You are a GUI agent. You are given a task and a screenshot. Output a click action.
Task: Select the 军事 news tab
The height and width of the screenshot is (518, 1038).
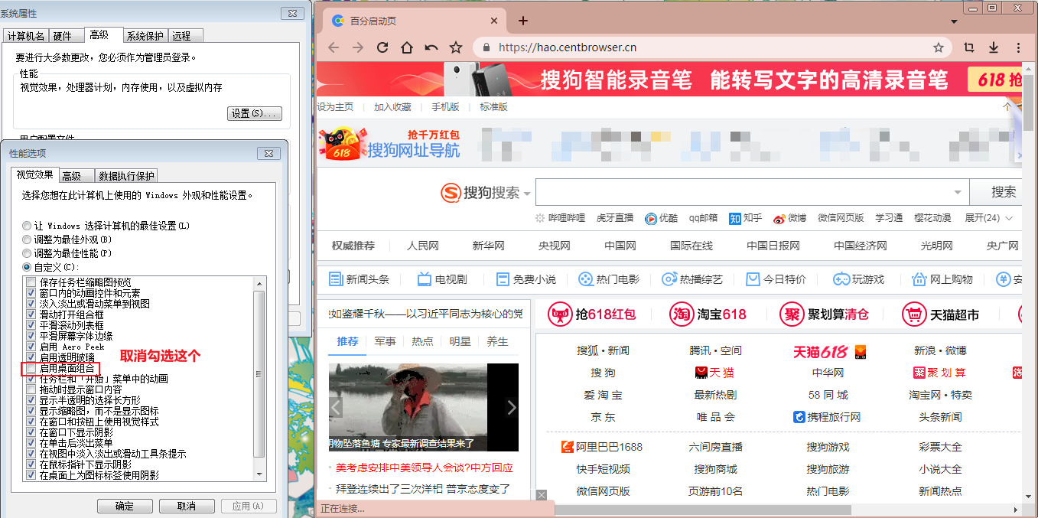pyautogui.click(x=385, y=341)
